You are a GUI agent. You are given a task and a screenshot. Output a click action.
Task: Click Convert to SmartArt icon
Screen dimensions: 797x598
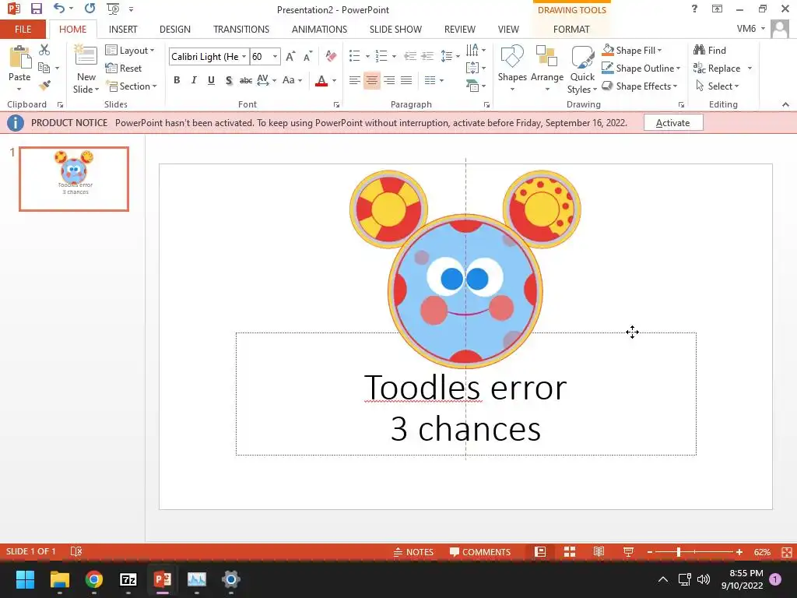[475, 86]
